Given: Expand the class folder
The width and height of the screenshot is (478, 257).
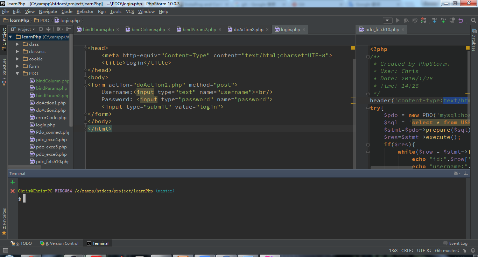Looking at the screenshot, I should [x=17, y=44].
